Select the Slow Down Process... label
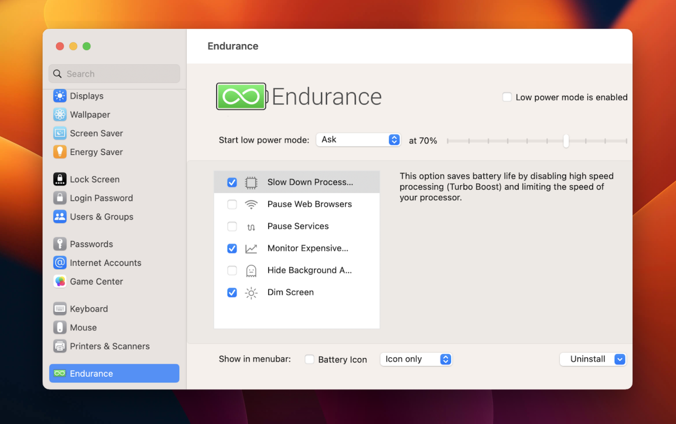The height and width of the screenshot is (424, 676). pyautogui.click(x=310, y=182)
